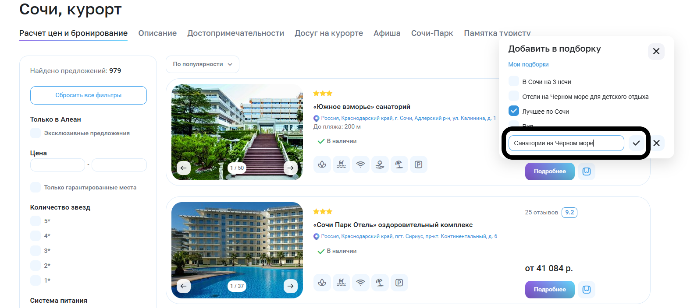Click the parking icon for «Сочи Парк Отель»
This screenshot has height=308, width=694.
click(x=399, y=283)
